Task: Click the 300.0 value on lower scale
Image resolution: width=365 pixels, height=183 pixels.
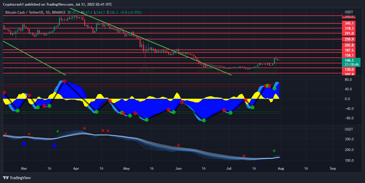Action: pos(349,139)
